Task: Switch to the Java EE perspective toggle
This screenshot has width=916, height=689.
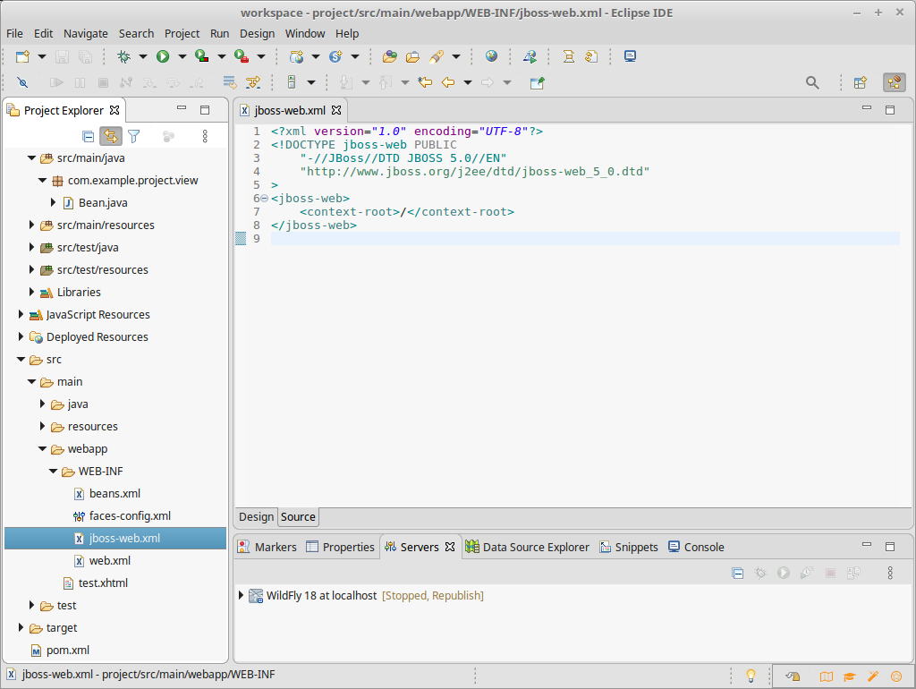Action: (895, 82)
